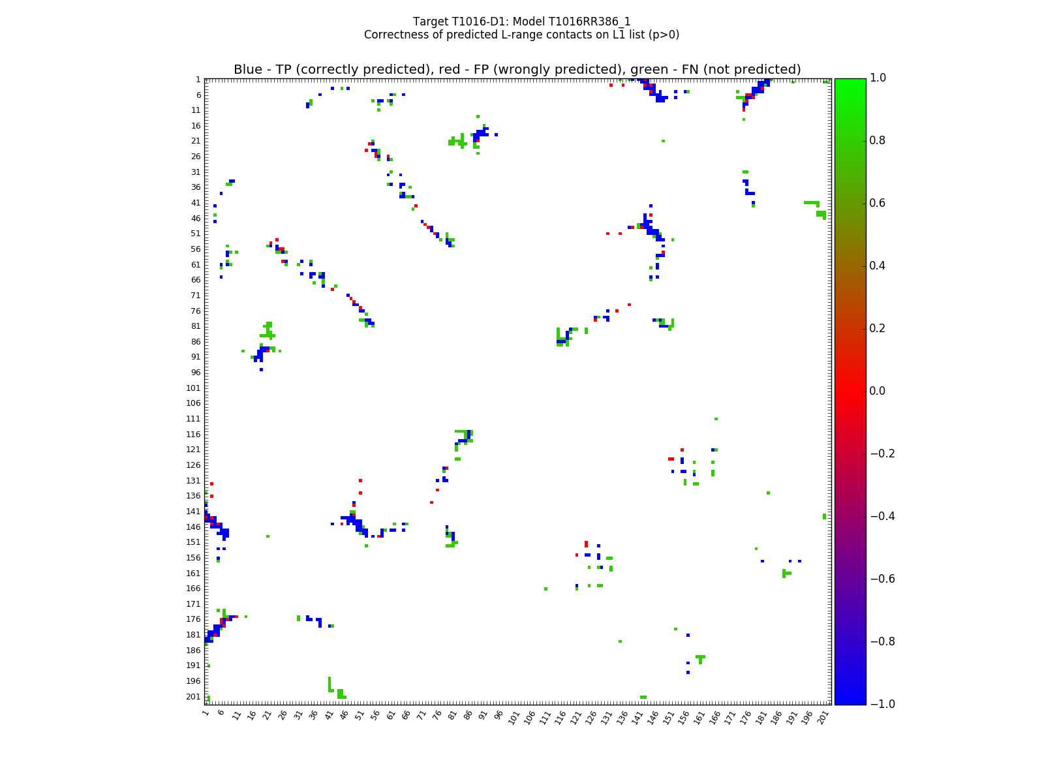Click the x-axis tick label 56
The height and width of the screenshot is (783, 1044).
tap(375, 716)
